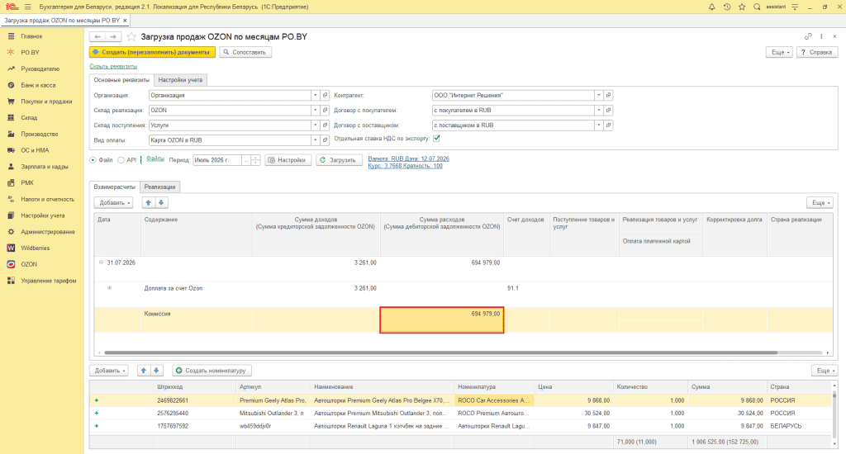Move row down in Взаиморасчеты table
846x454 pixels.
point(161,203)
